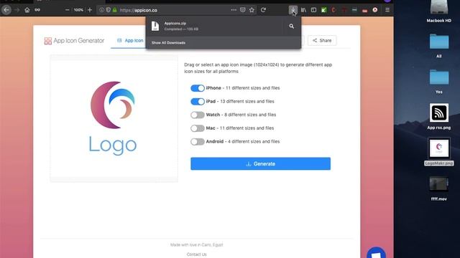Click the Share button
Screen dimensions: 460x258
(x=322, y=40)
